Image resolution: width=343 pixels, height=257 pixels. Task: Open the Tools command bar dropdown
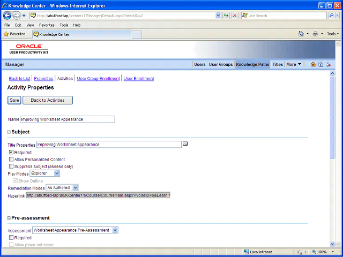point(333,34)
